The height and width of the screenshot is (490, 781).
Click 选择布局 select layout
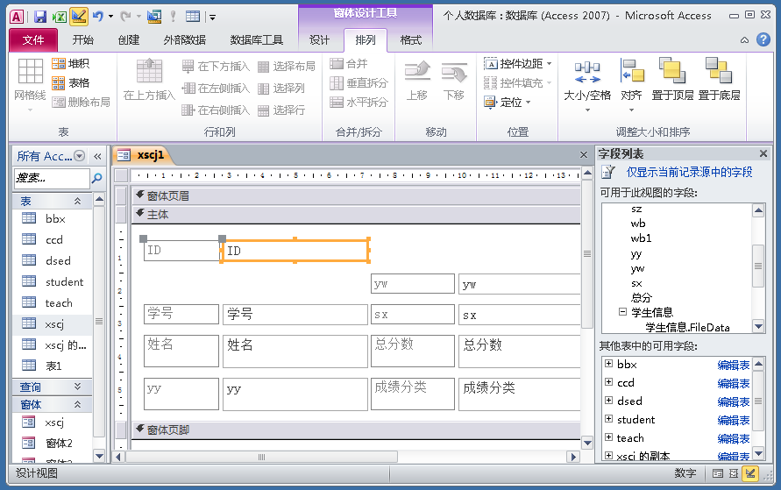(x=287, y=67)
